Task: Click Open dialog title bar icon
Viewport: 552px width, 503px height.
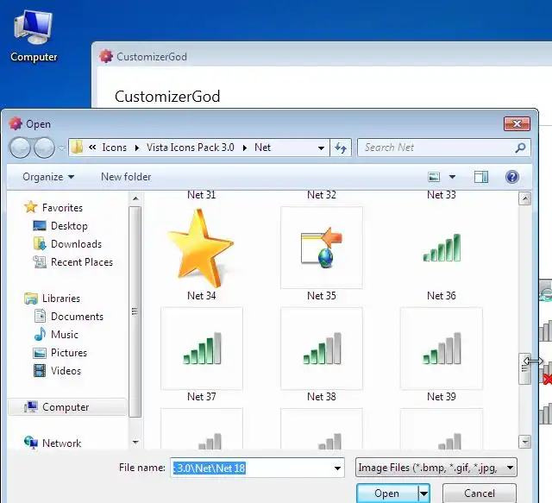Action: tap(16, 123)
